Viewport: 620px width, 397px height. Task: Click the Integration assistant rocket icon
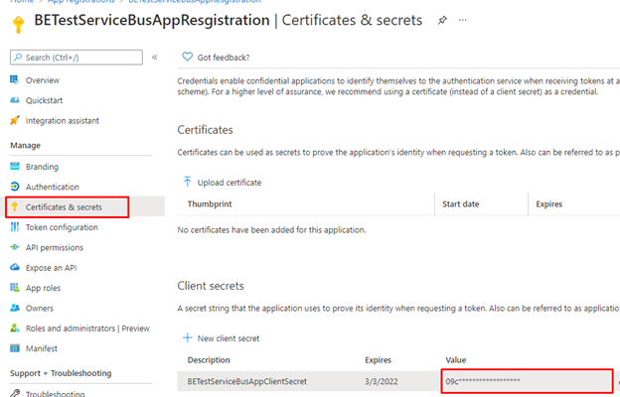click(15, 120)
